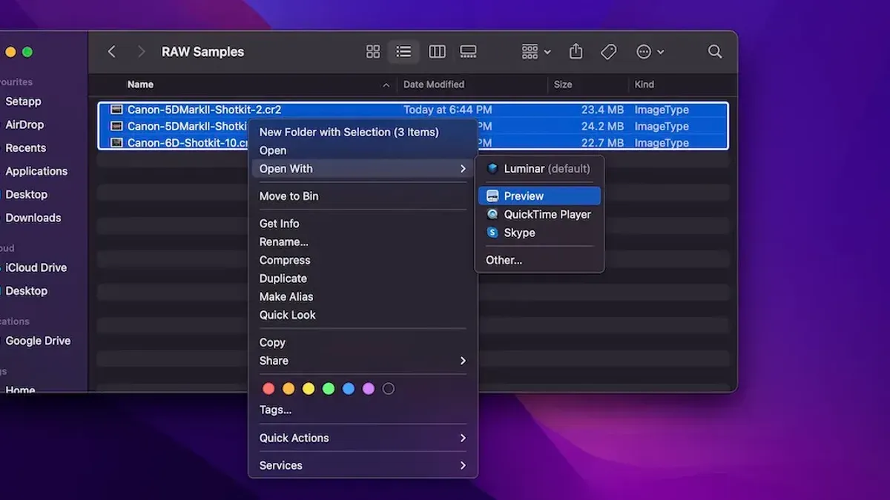Choose Quick Look in context menu

click(287, 315)
